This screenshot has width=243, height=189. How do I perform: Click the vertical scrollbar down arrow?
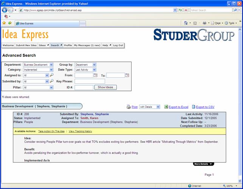coord(240,181)
